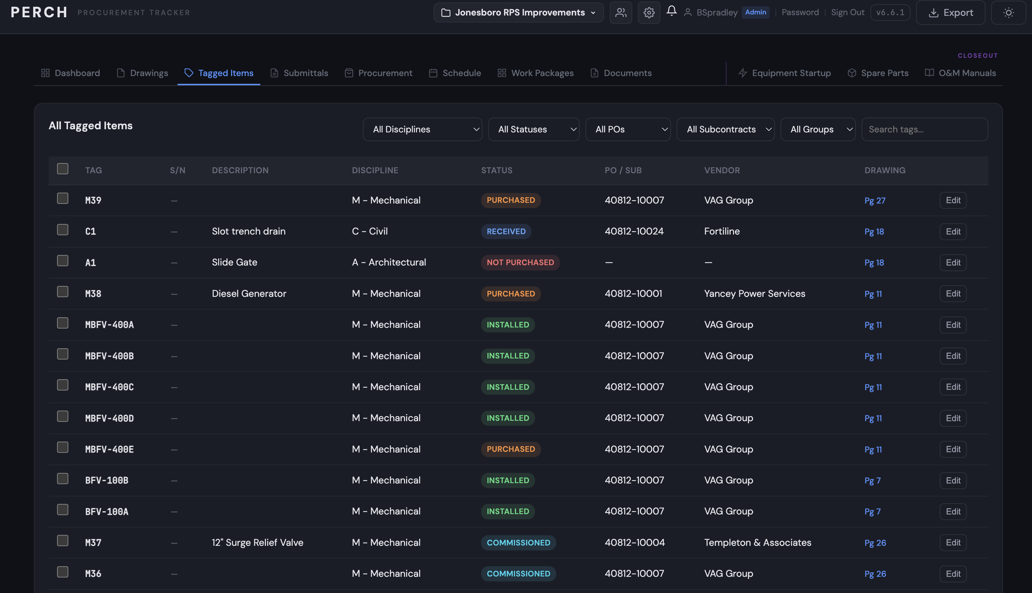Click the Procurement bag icon
This screenshot has width=1032, height=593.
(349, 73)
